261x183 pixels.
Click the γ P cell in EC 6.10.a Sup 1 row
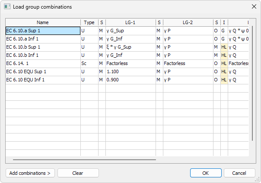[x=188, y=31]
